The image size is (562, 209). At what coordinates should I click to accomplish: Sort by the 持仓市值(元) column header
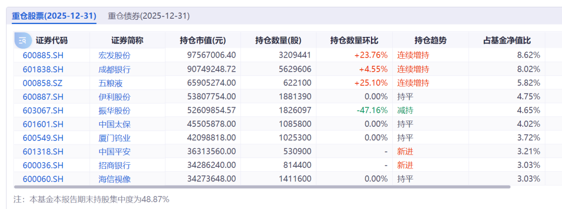[x=202, y=41]
